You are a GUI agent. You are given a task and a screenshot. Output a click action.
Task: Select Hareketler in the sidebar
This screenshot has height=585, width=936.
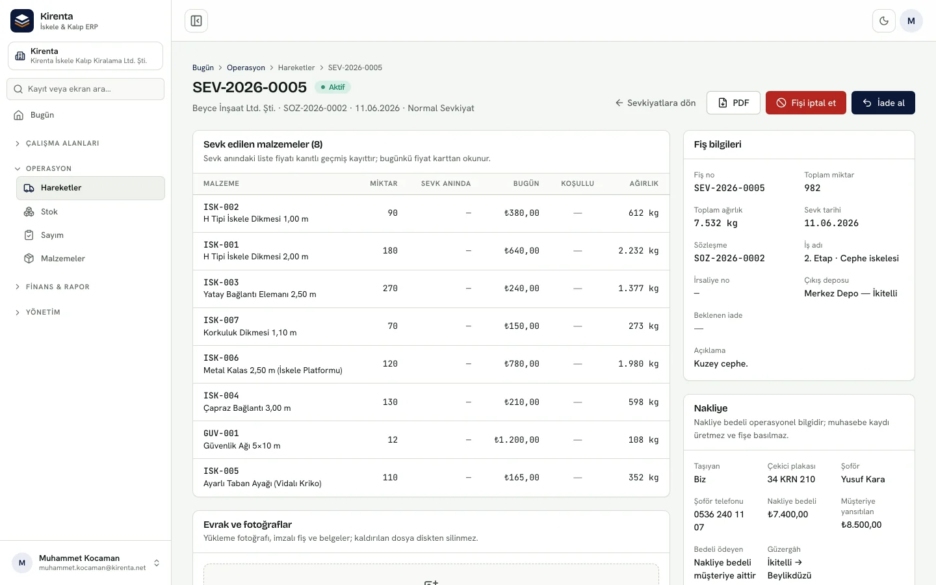click(90, 188)
